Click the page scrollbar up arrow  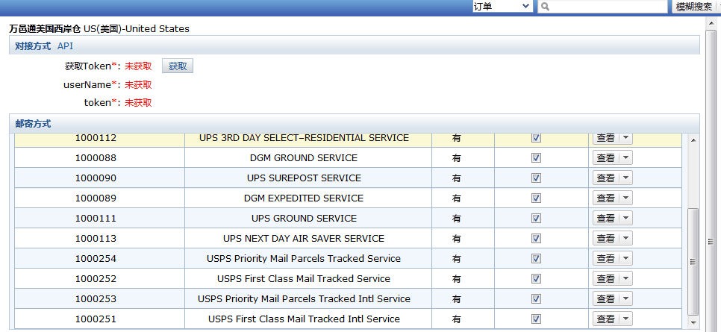(x=711, y=22)
